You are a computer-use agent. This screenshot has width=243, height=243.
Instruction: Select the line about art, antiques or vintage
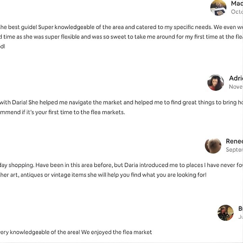pos(103,175)
